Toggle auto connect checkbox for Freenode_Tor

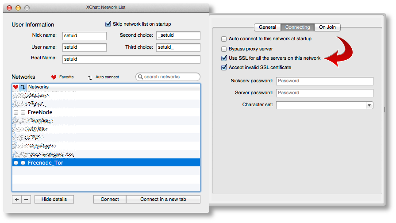[x=23, y=163]
